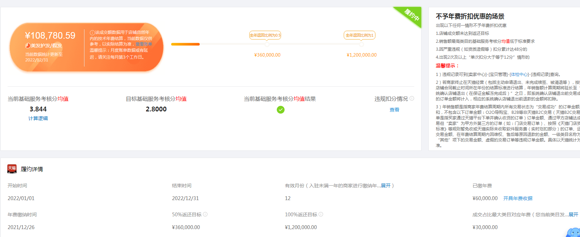The width and height of the screenshot is (580, 237).
Task: Click the green check result icon
Action: pos(281,110)
